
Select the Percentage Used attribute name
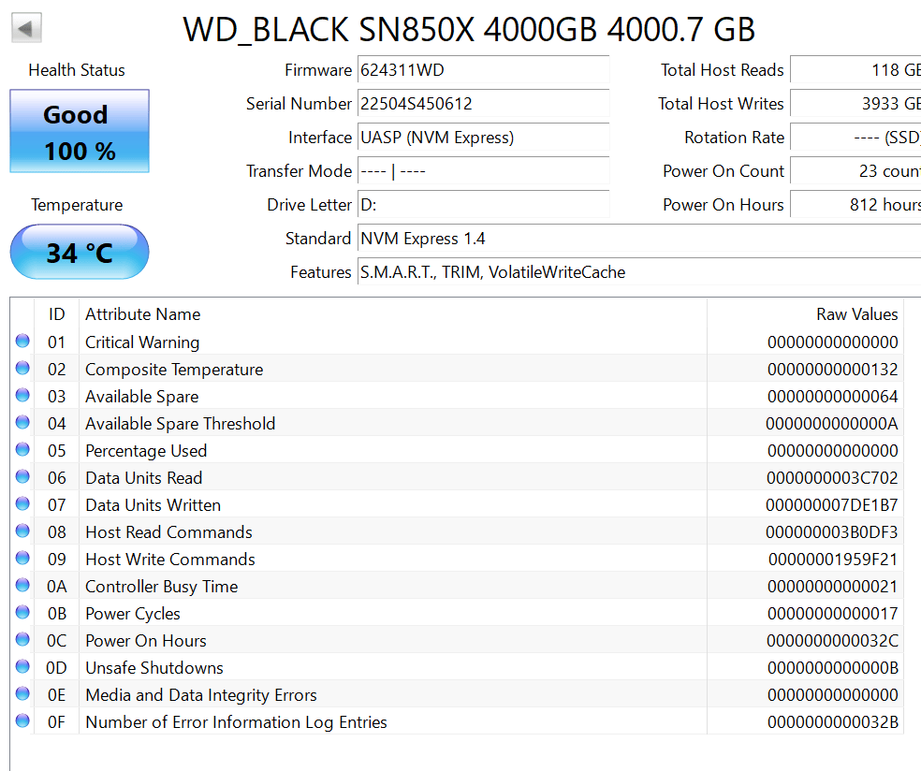click(146, 450)
